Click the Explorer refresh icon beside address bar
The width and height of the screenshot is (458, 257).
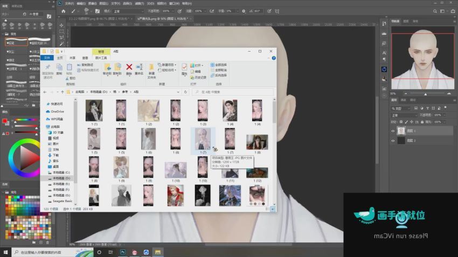(x=185, y=92)
